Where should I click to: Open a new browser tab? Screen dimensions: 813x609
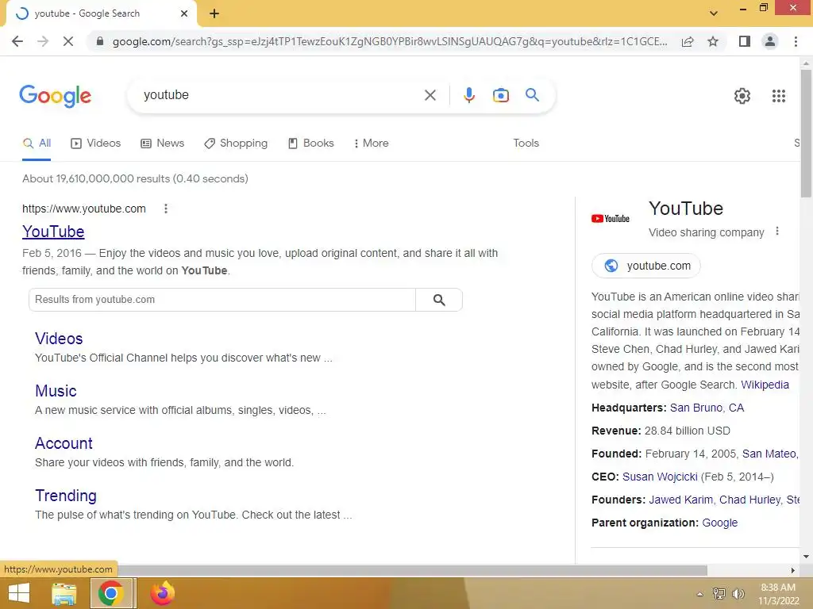coord(214,14)
